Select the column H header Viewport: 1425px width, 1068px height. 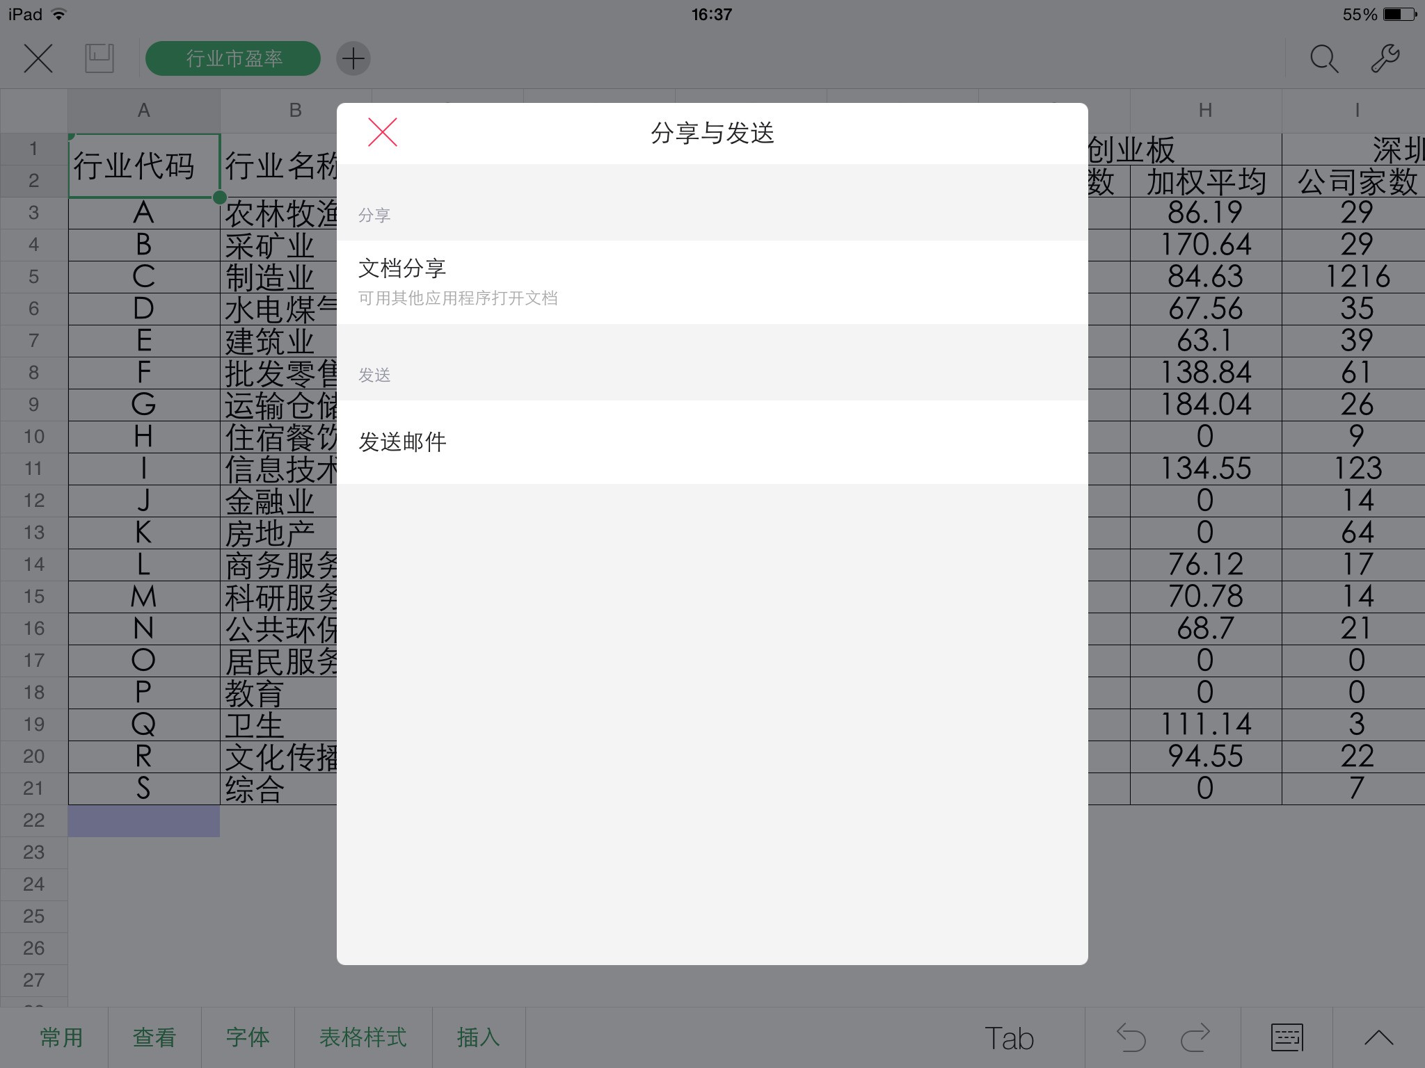point(1204,110)
